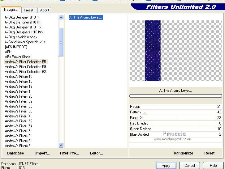Select Andrew's Filter Collection 55

click(x=26, y=62)
